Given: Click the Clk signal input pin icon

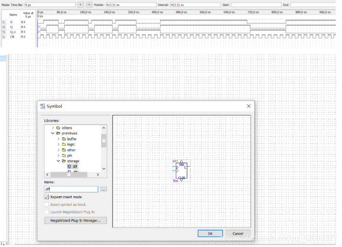Looking at the screenshot, I should pyautogui.click(x=4, y=37).
